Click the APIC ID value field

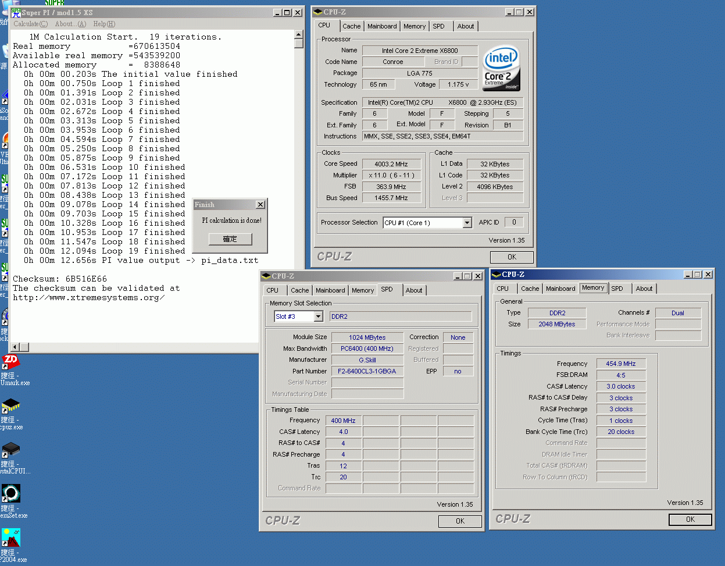point(514,222)
